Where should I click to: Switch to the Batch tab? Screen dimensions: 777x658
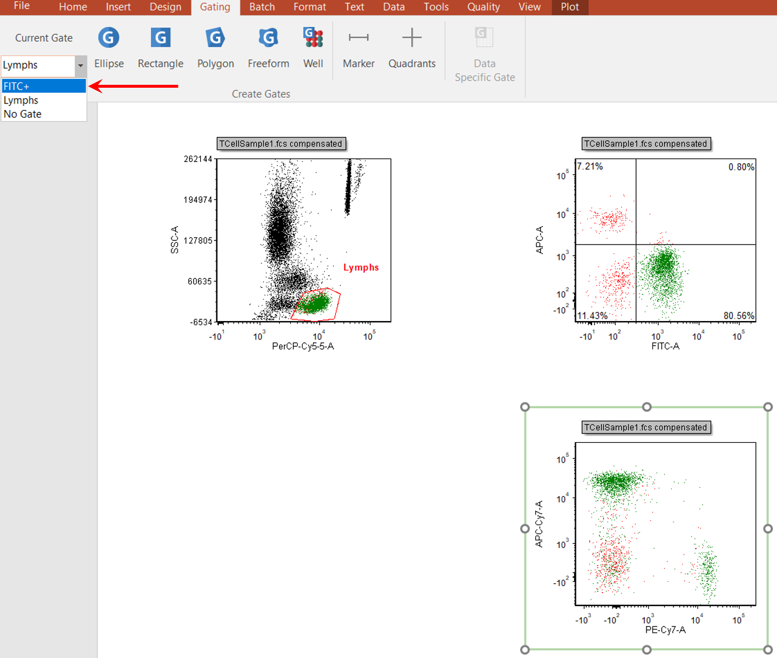tap(262, 7)
